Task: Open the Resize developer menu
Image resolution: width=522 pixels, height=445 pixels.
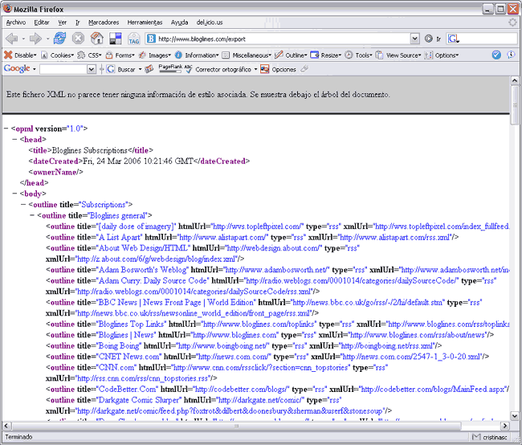Action: tap(326, 55)
